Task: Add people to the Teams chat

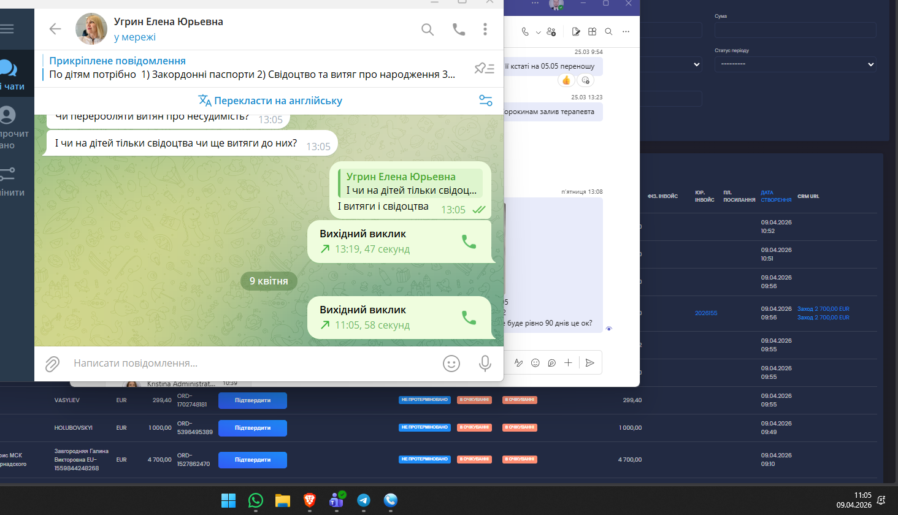Action: (x=551, y=31)
